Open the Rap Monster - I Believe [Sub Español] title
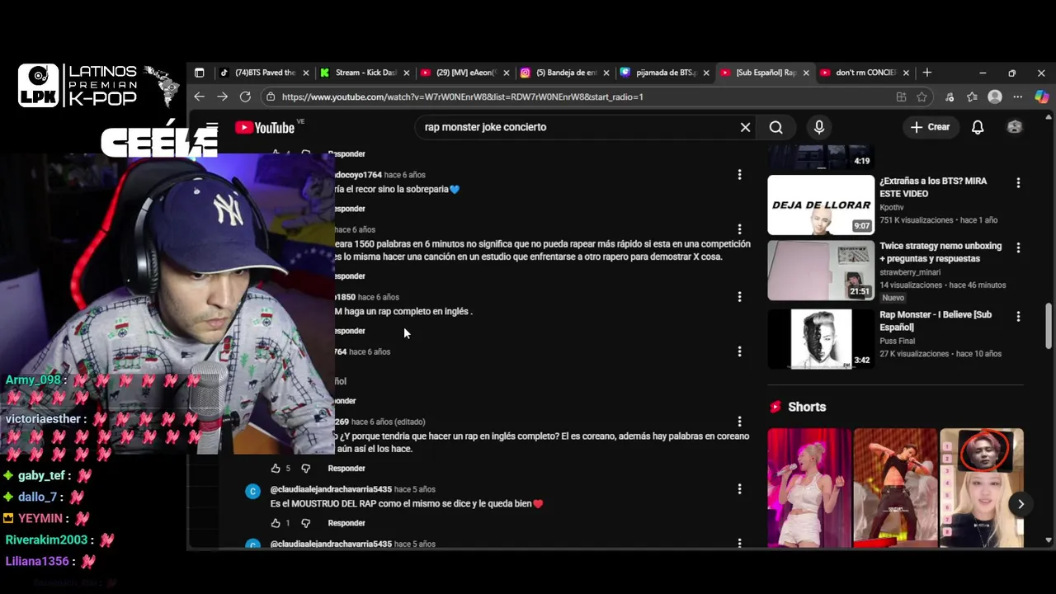The height and width of the screenshot is (594, 1056). (x=936, y=321)
